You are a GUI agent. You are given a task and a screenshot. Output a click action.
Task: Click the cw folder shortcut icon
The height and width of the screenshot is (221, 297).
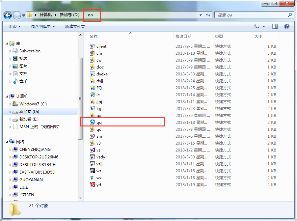point(92,60)
